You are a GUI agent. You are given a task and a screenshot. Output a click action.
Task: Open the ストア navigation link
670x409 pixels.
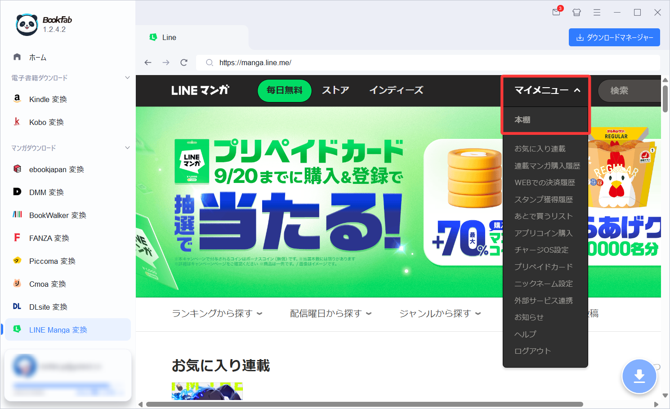pos(335,90)
